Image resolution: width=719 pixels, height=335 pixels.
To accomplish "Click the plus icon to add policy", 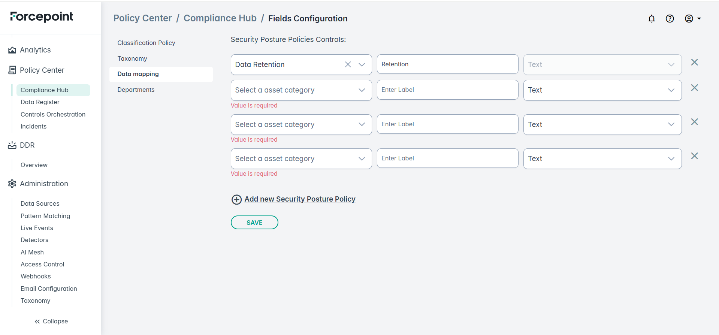I will click(x=236, y=199).
